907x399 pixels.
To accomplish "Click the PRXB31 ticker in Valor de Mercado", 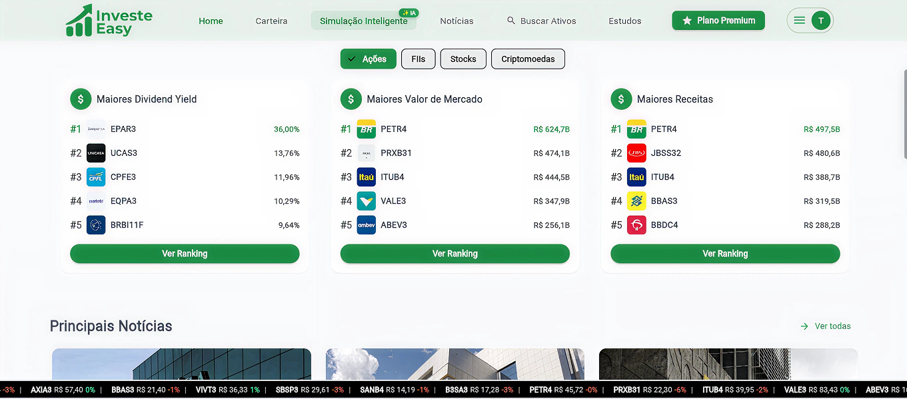I will 396,153.
